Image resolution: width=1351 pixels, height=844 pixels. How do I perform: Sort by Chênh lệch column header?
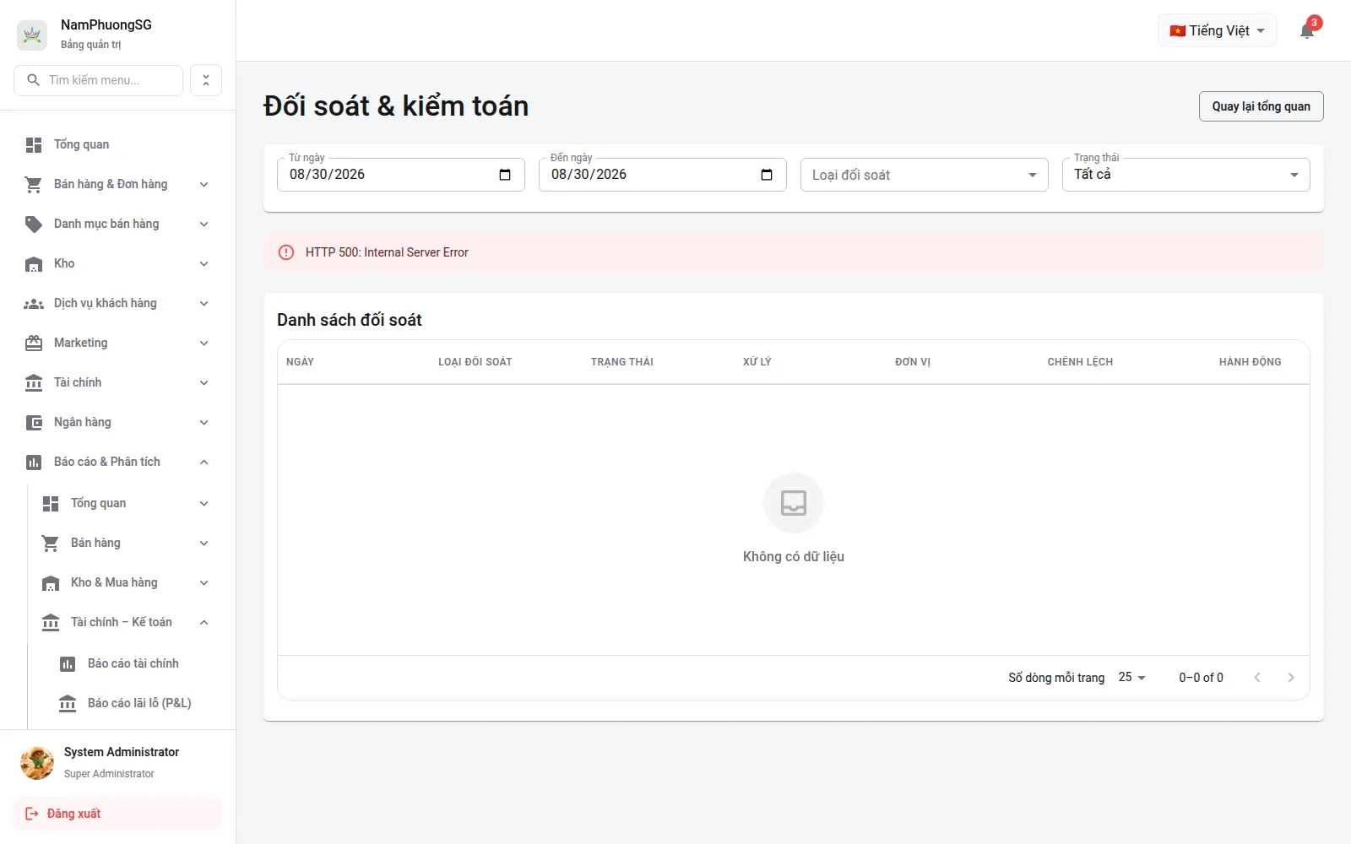click(1080, 362)
